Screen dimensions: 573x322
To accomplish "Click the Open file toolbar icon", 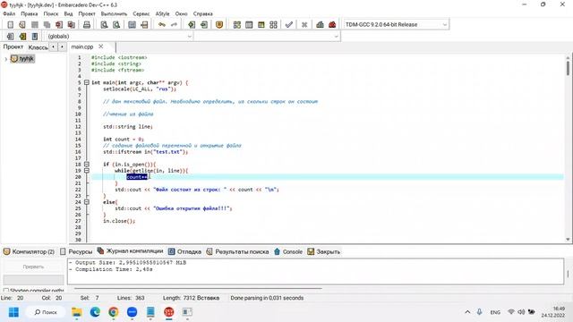I will 22,25.
